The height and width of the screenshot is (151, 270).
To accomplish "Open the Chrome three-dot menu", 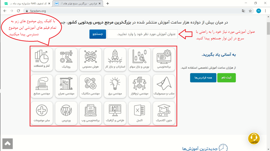I will [265, 11].
